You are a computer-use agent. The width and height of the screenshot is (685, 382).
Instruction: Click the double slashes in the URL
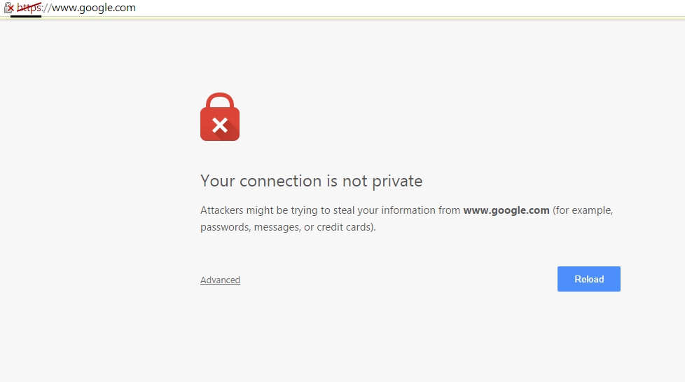pos(47,8)
